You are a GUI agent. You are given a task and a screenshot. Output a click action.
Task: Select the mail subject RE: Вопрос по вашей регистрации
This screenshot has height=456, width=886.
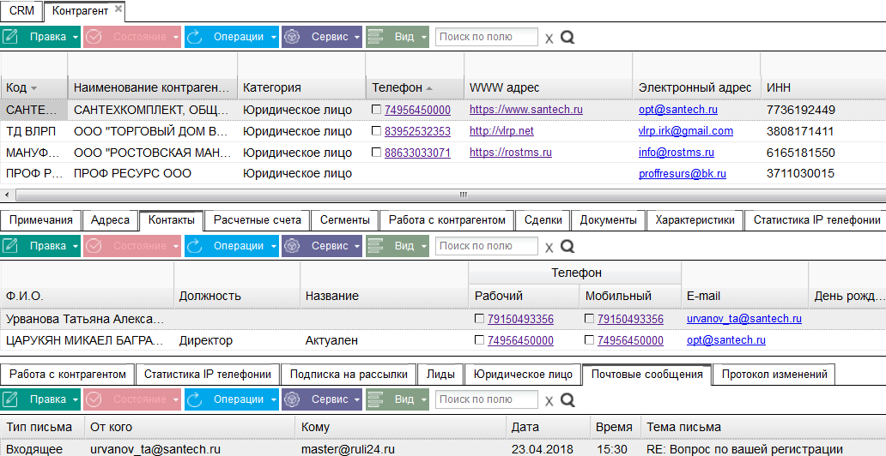[744, 450]
